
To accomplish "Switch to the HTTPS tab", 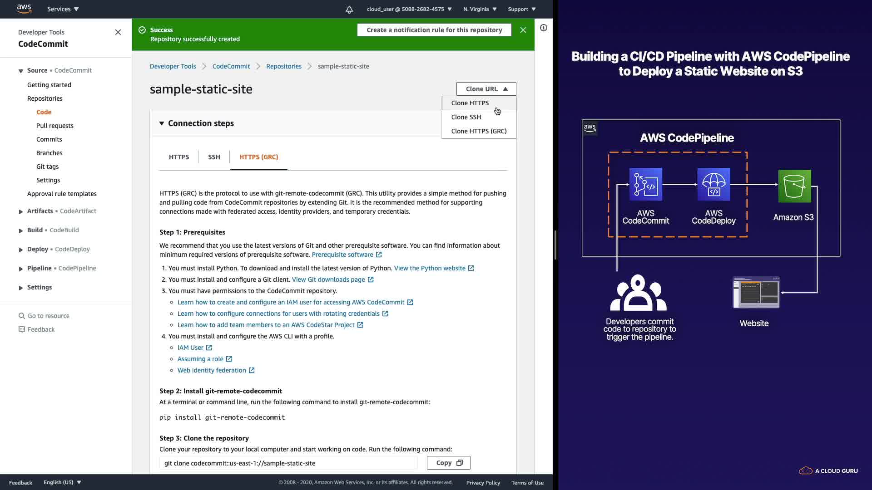I will tap(179, 157).
